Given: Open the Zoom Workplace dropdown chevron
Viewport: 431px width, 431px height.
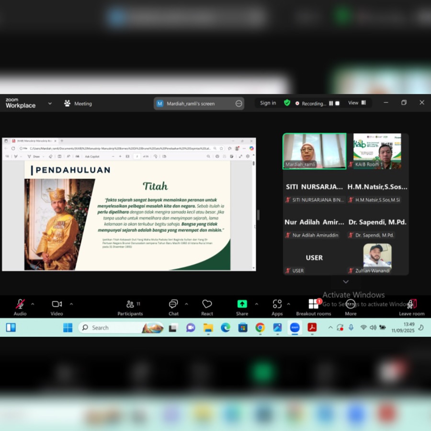Looking at the screenshot, I should [x=50, y=103].
